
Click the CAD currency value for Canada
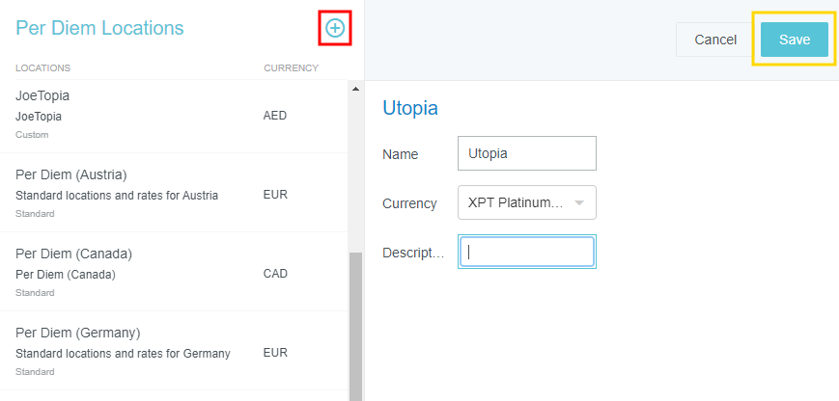(x=275, y=274)
